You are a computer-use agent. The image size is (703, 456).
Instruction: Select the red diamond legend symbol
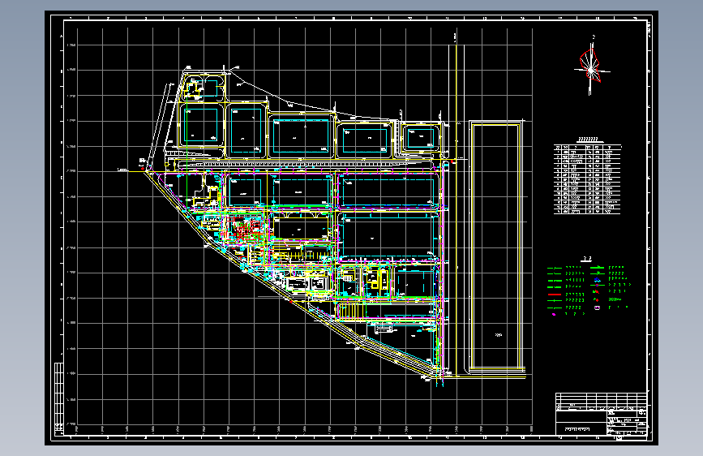pyautogui.click(x=596, y=299)
